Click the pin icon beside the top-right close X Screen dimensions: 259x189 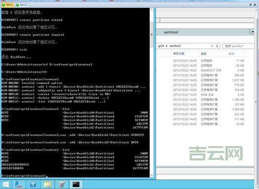(251, 5)
